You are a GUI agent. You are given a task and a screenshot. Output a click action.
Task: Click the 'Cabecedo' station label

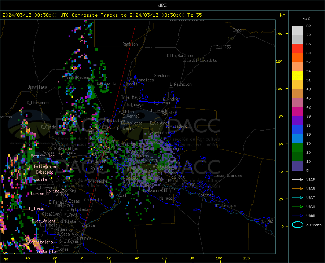click(x=44, y=172)
